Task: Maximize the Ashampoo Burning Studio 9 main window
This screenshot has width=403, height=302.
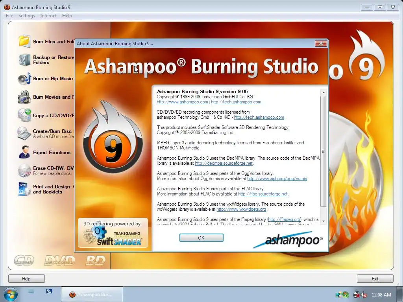Action: [x=380, y=7]
